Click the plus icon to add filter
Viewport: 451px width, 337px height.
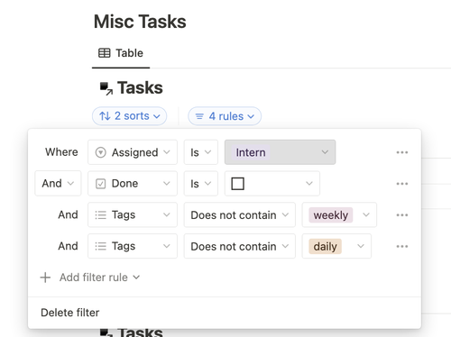click(x=45, y=278)
